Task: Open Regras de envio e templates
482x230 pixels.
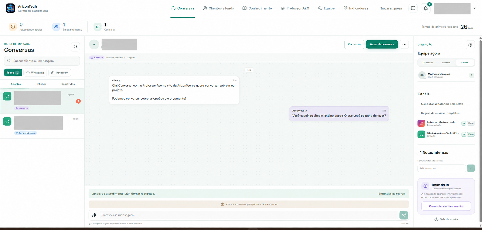Action: 440,113
